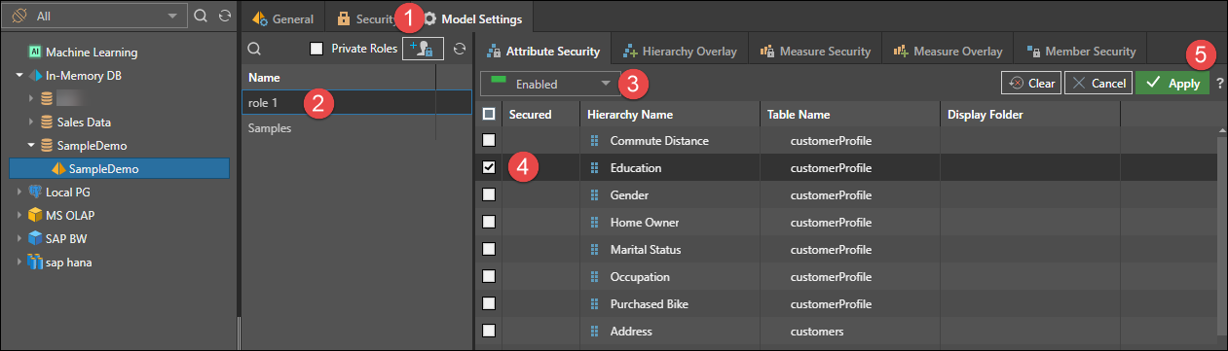Expand the SAP BW node

19,239
